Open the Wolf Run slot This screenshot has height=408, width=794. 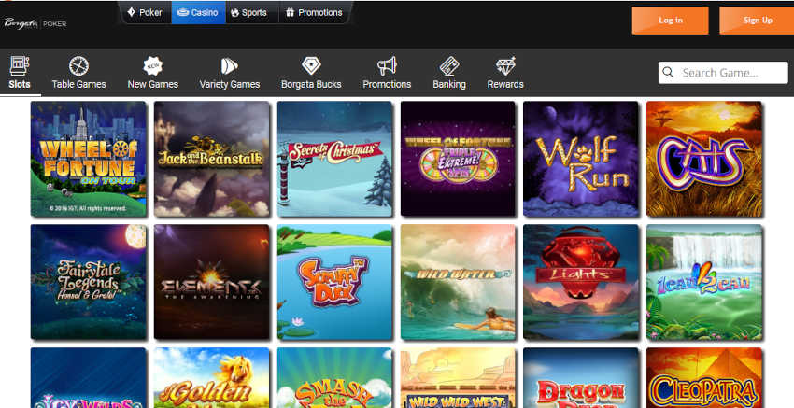[x=581, y=159]
